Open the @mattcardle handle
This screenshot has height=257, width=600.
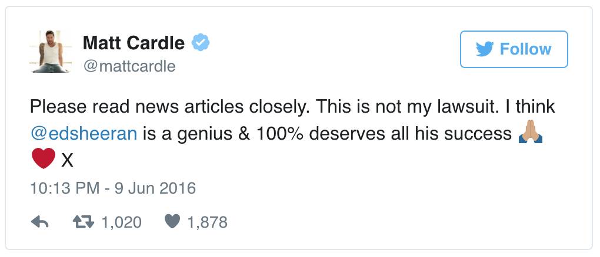tap(129, 66)
